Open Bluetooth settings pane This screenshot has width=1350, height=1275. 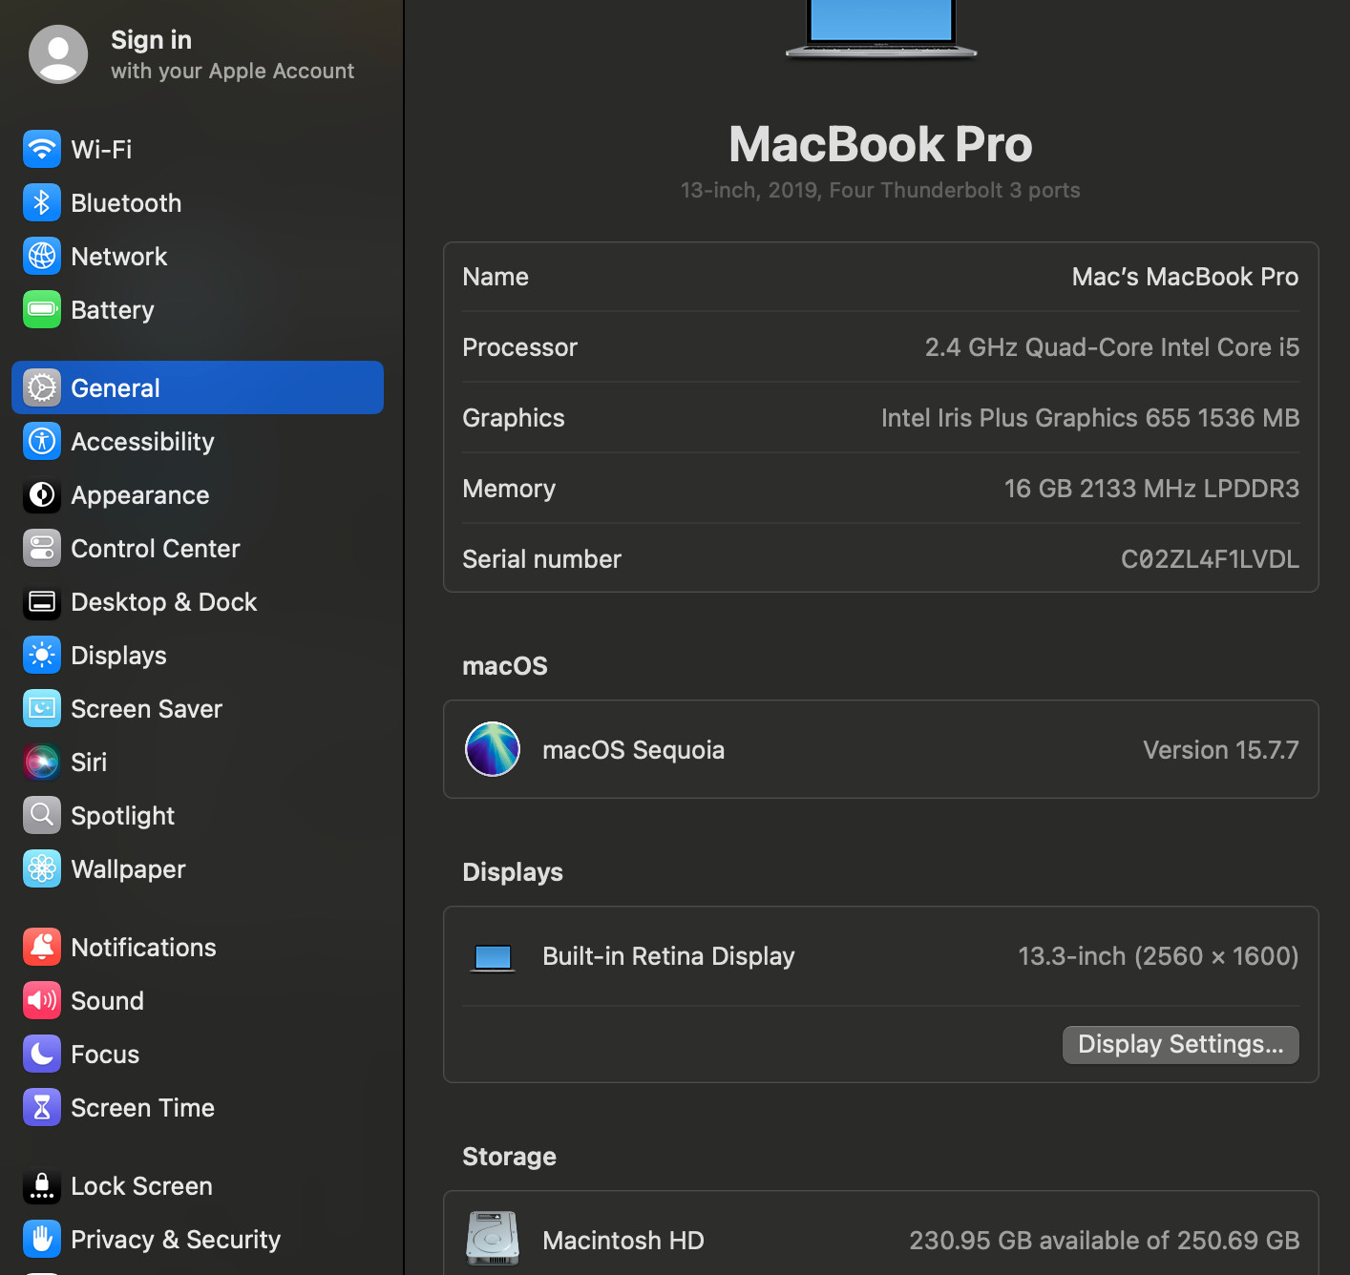pos(198,202)
